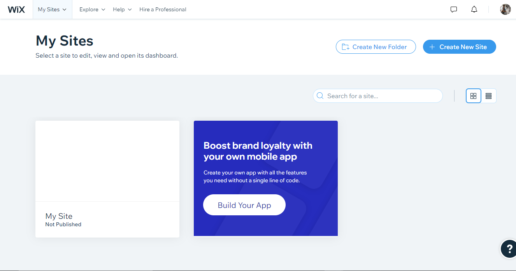Click the Create New Folder button
Viewport: 516px width, 271px height.
coord(376,47)
